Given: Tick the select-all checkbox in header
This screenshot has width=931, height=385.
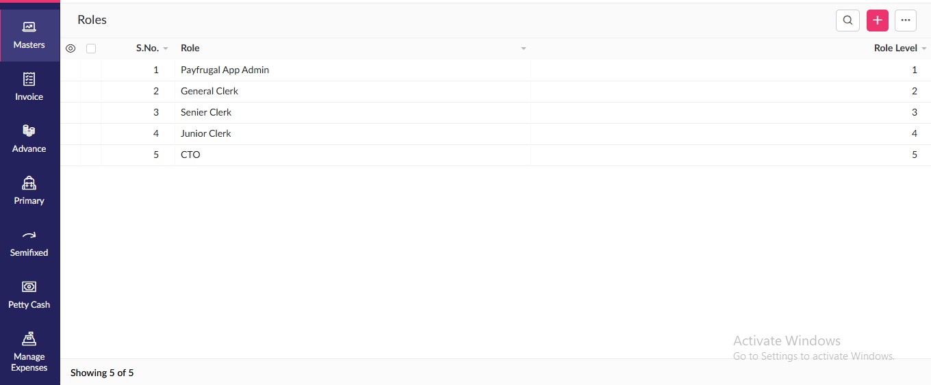Looking at the screenshot, I should click(91, 49).
